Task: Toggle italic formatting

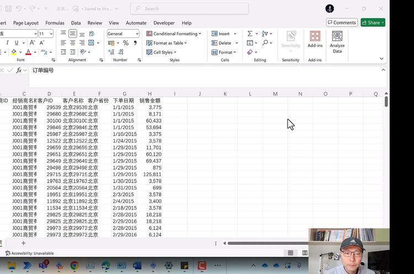Action: 7,43
